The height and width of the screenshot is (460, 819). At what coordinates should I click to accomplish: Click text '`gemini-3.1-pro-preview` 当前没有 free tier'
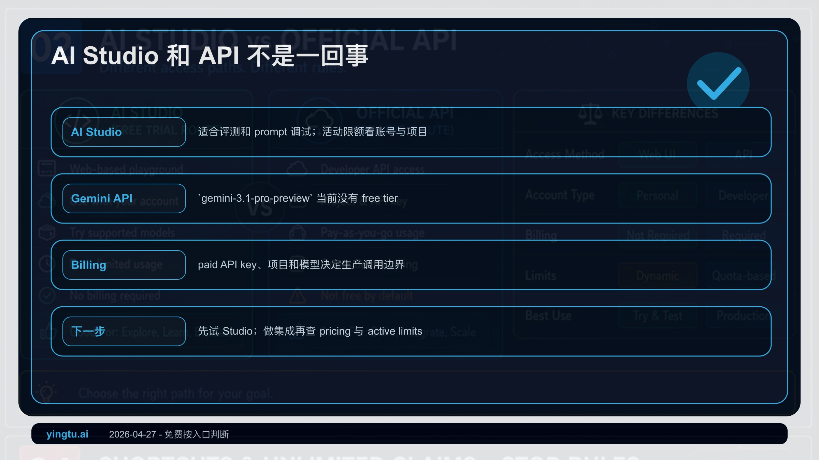coord(298,198)
